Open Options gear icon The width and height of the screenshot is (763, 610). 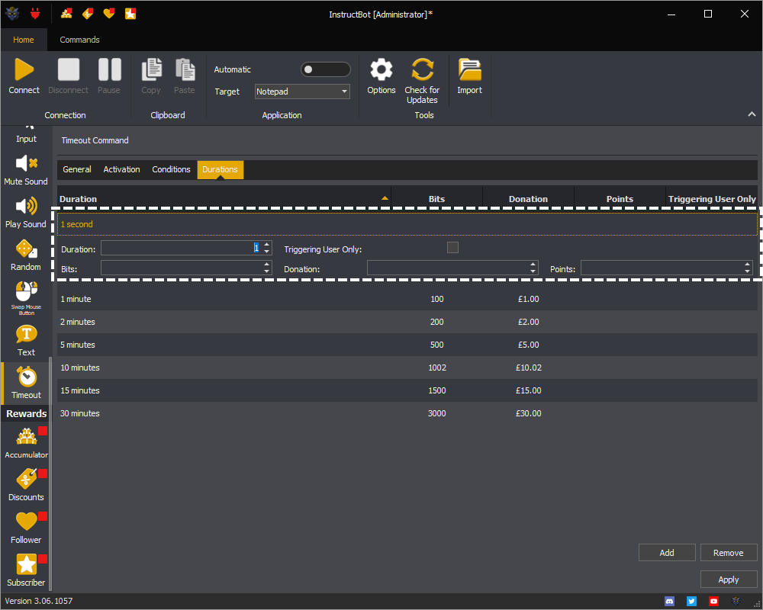point(381,69)
